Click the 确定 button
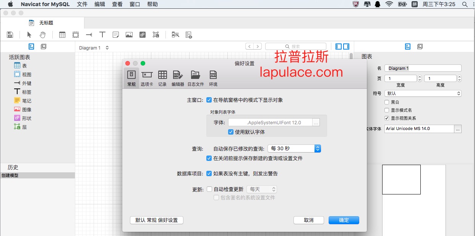Image resolution: width=475 pixels, height=236 pixels. pyautogui.click(x=344, y=220)
